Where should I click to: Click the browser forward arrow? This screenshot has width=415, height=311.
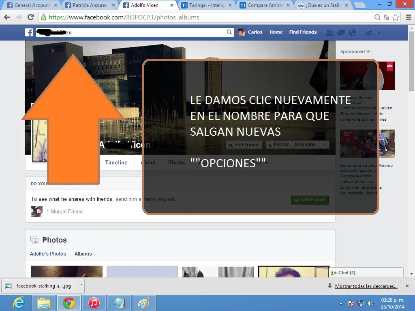19,17
